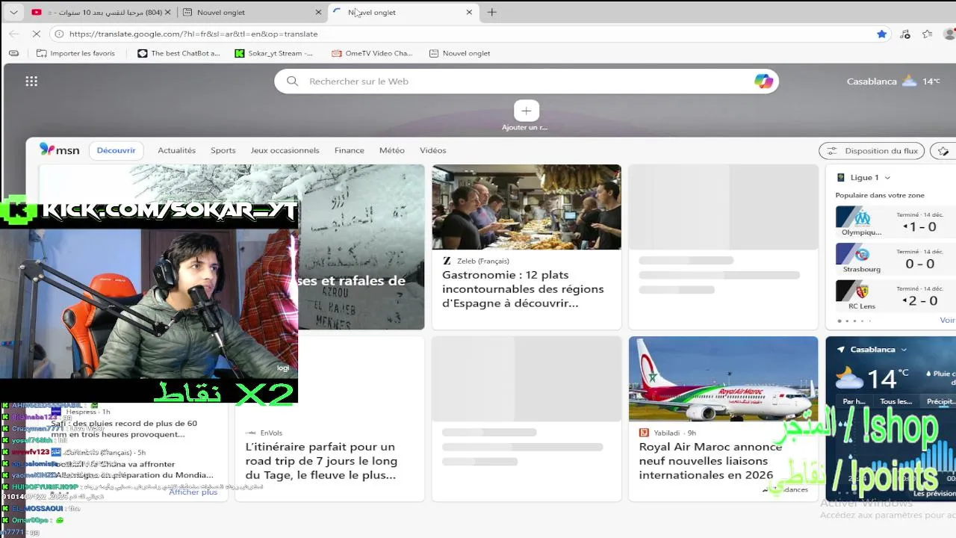The width and height of the screenshot is (956, 538).
Task: Click the site info icon in address bar
Action: point(59,34)
